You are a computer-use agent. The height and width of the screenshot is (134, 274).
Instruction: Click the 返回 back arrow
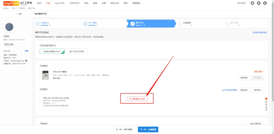coord(19,14)
